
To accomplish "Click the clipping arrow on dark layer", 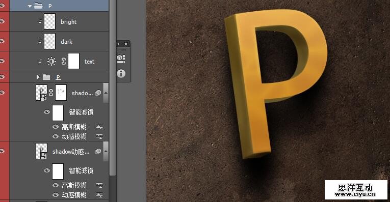I will pos(40,41).
